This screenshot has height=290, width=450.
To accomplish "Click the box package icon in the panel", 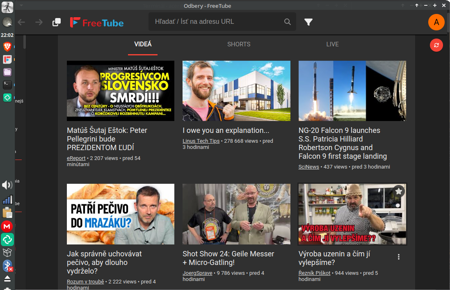I will click(x=7, y=252).
